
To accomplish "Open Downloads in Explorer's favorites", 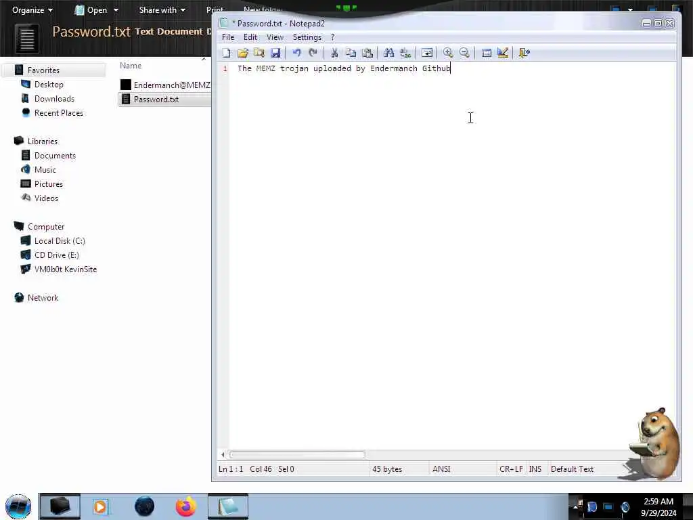I will pos(54,99).
